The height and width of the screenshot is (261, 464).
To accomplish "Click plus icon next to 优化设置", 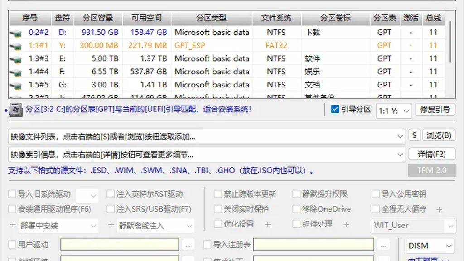I will 267,225.
